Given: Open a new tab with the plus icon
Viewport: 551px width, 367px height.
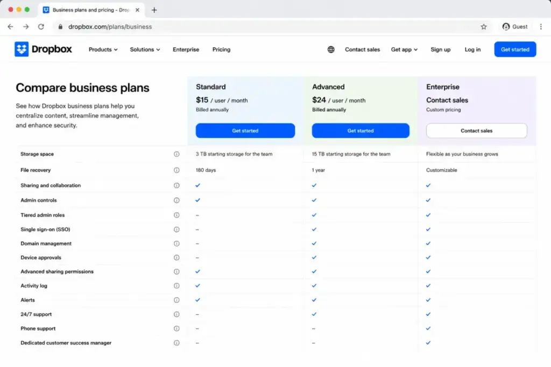Looking at the screenshot, I should pos(154,10).
